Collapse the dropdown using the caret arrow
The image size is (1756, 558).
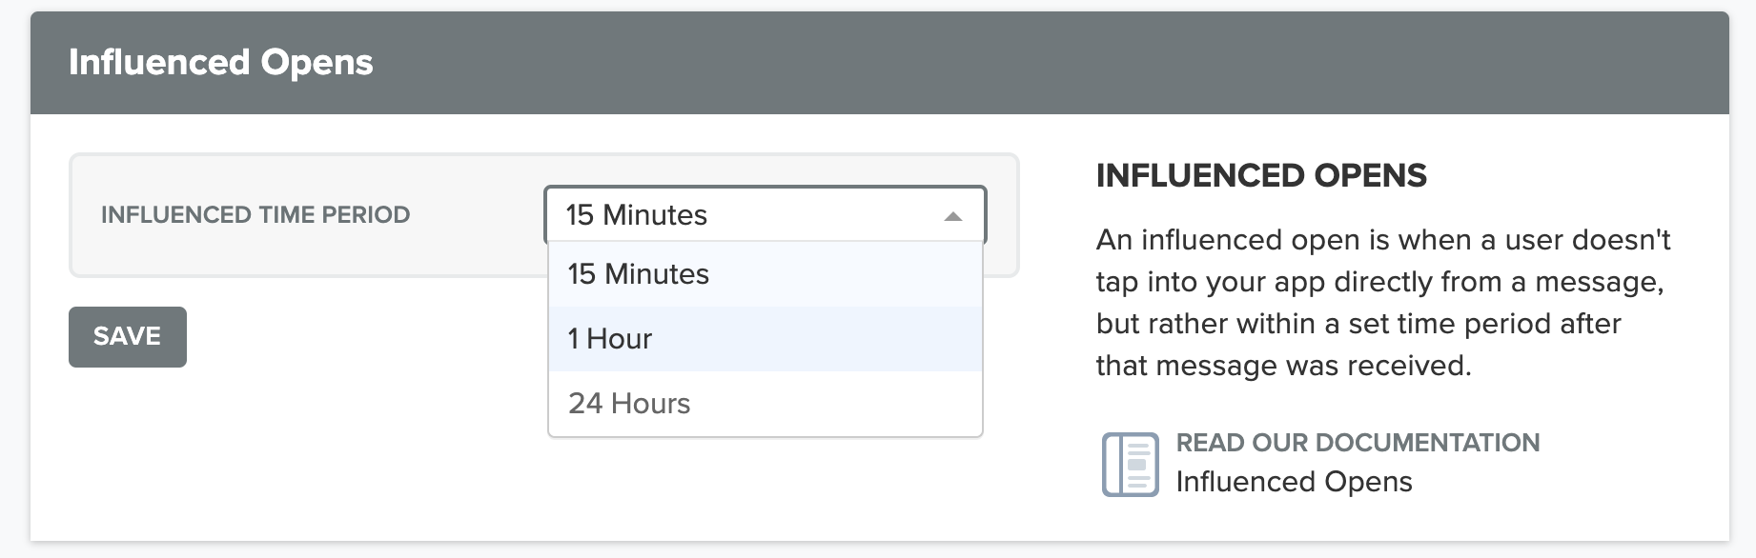click(x=952, y=216)
